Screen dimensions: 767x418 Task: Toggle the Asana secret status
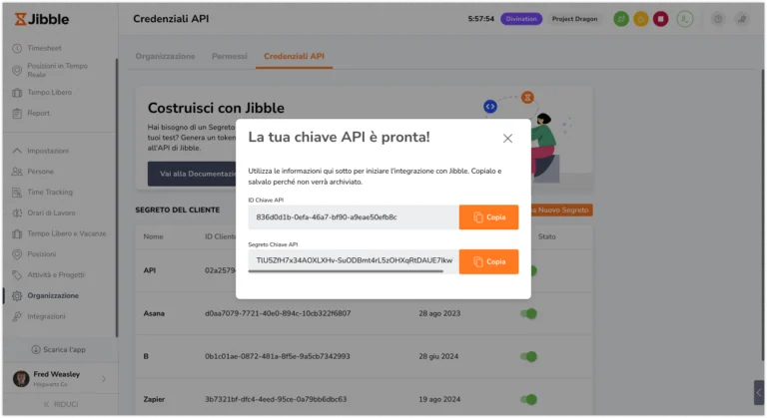[528, 313]
